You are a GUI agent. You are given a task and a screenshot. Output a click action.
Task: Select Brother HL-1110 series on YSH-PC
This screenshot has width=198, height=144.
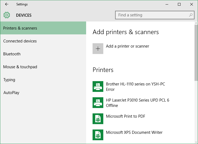(x=135, y=84)
